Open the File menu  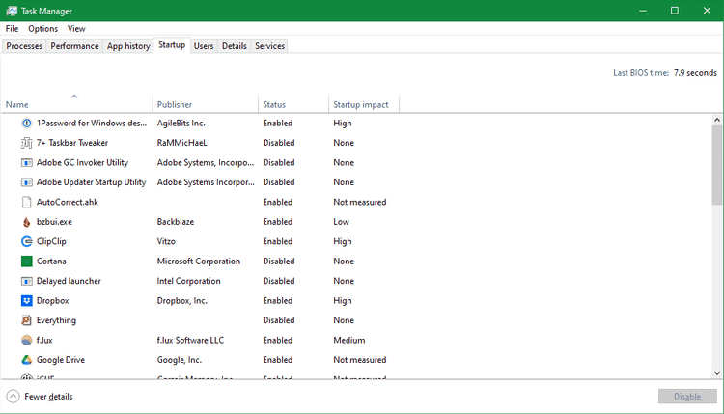[12, 29]
